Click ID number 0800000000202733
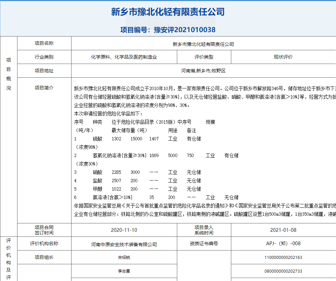This screenshot has width=336, height=281. point(283,271)
